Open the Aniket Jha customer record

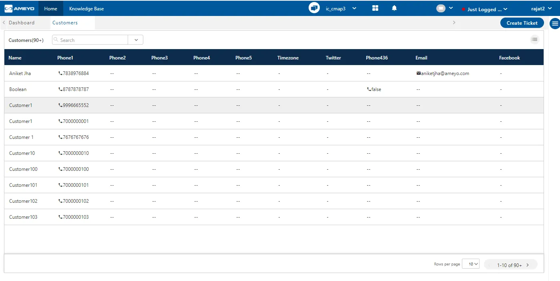point(20,73)
